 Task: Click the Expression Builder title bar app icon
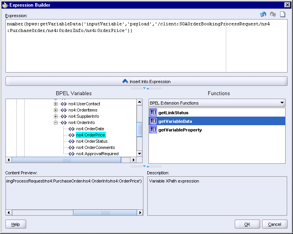[x=5, y=5]
